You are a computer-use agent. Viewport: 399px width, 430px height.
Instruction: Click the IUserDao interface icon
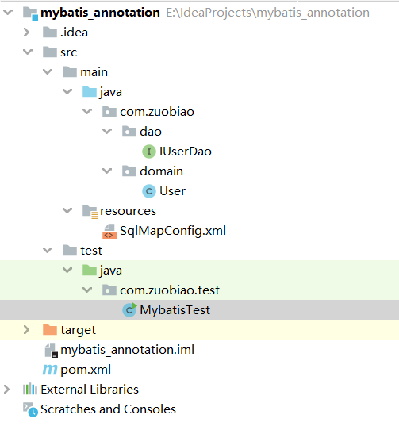(x=149, y=152)
